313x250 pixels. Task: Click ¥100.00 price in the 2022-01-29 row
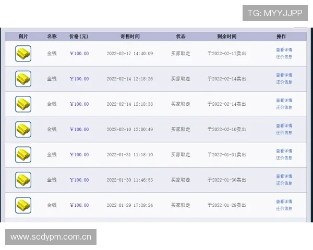[x=79, y=206]
